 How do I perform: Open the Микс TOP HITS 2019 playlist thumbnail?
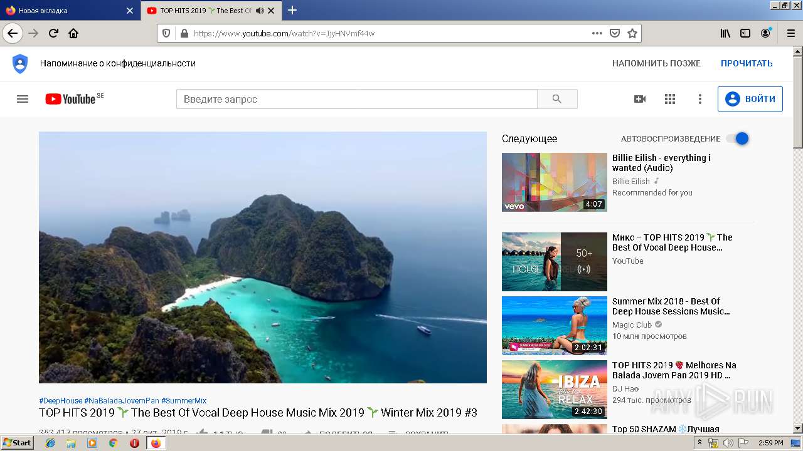pos(555,262)
